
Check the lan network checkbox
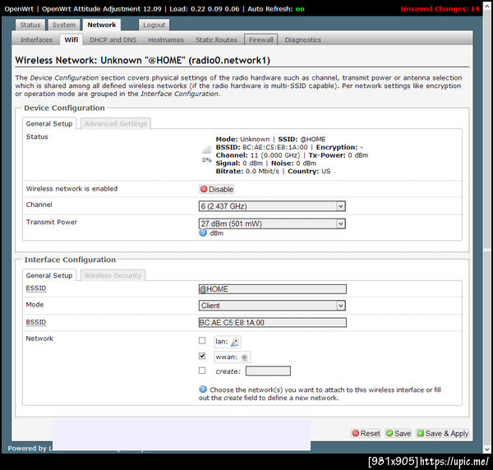pos(202,340)
